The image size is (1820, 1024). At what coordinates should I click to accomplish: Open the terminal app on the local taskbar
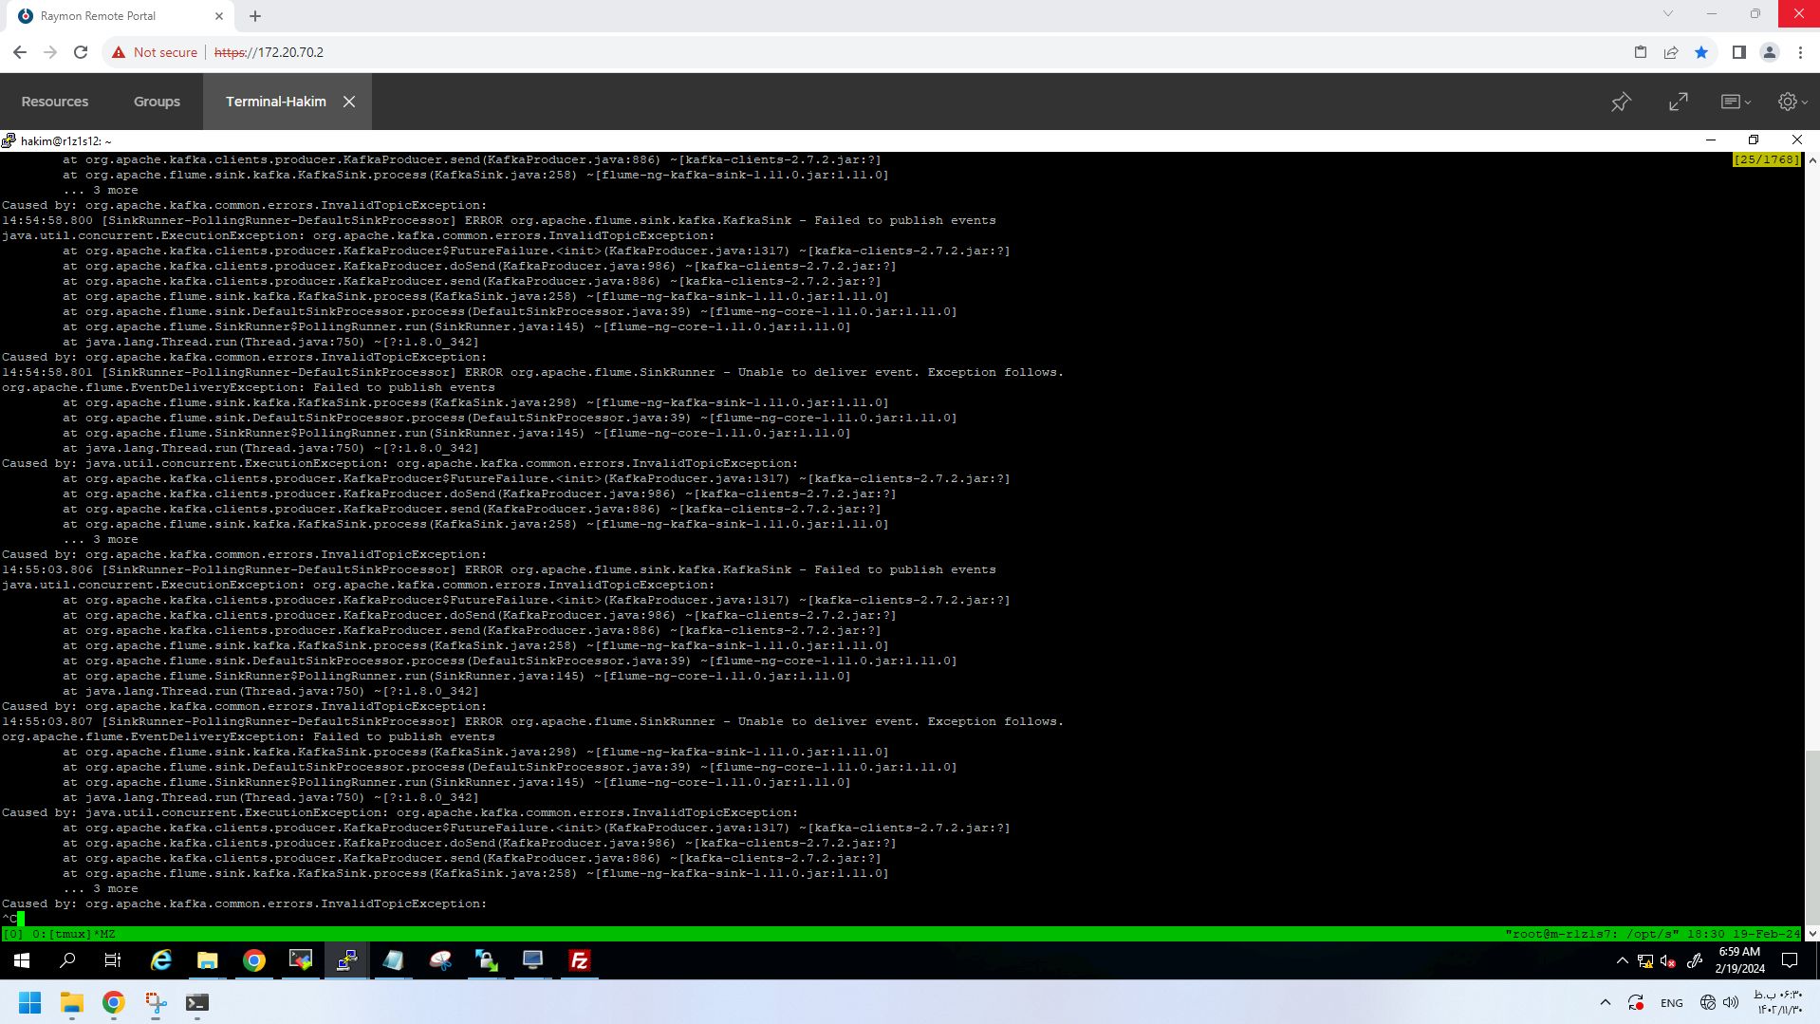click(197, 1003)
